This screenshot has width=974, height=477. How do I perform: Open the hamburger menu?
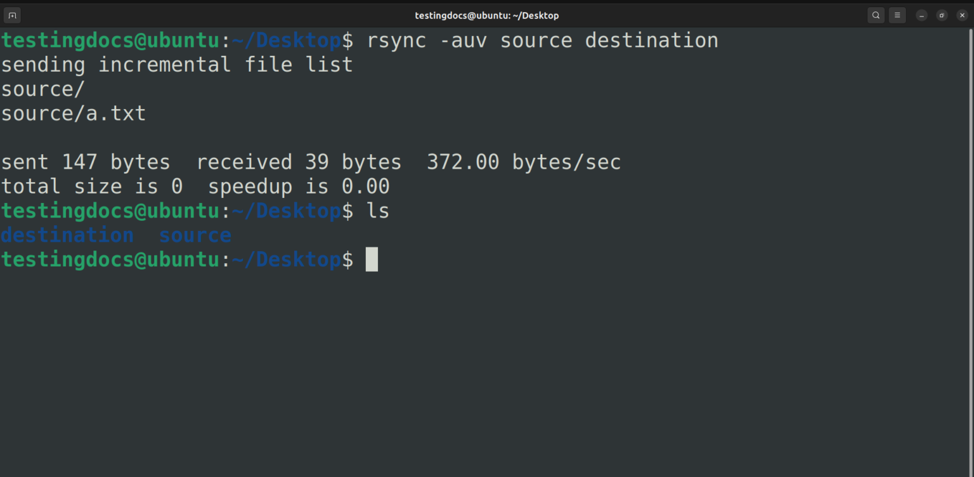click(897, 15)
